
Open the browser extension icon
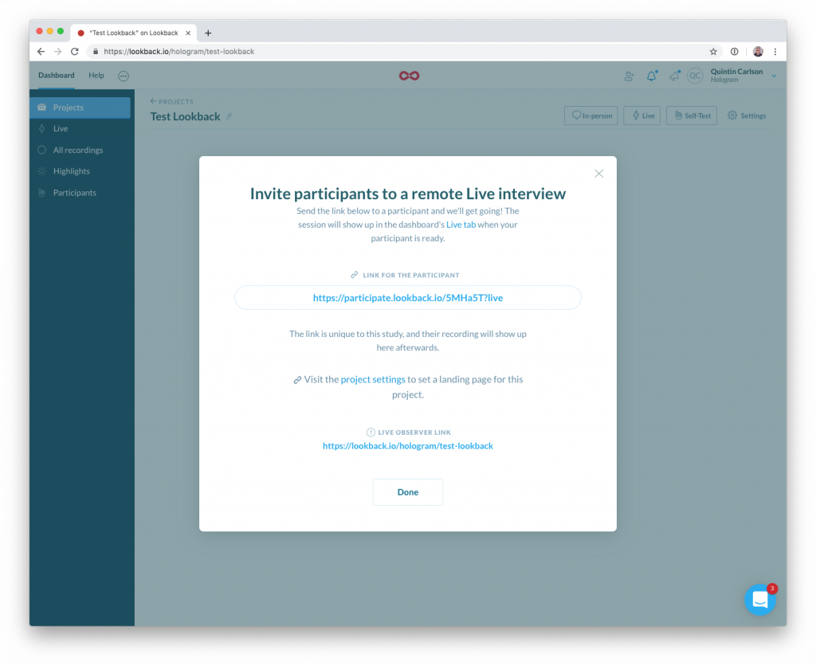click(734, 52)
